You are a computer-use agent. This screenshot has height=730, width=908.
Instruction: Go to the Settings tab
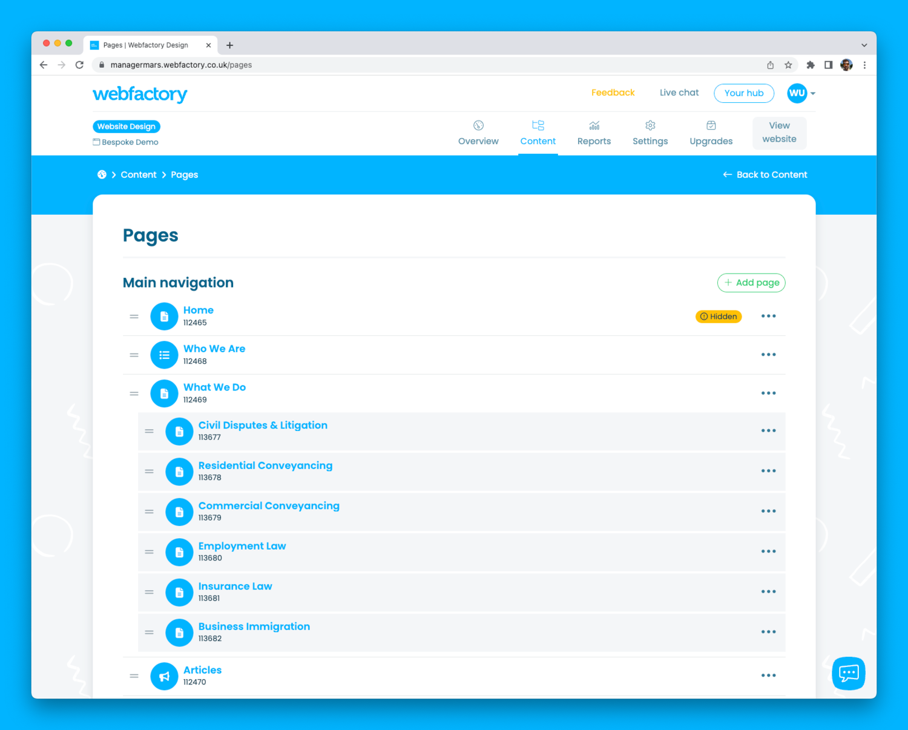650,133
